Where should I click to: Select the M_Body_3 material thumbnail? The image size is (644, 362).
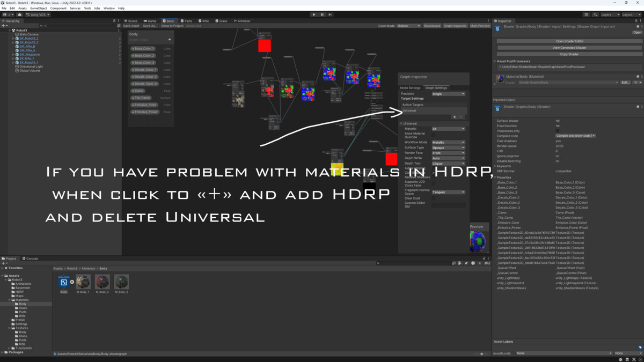[121, 282]
